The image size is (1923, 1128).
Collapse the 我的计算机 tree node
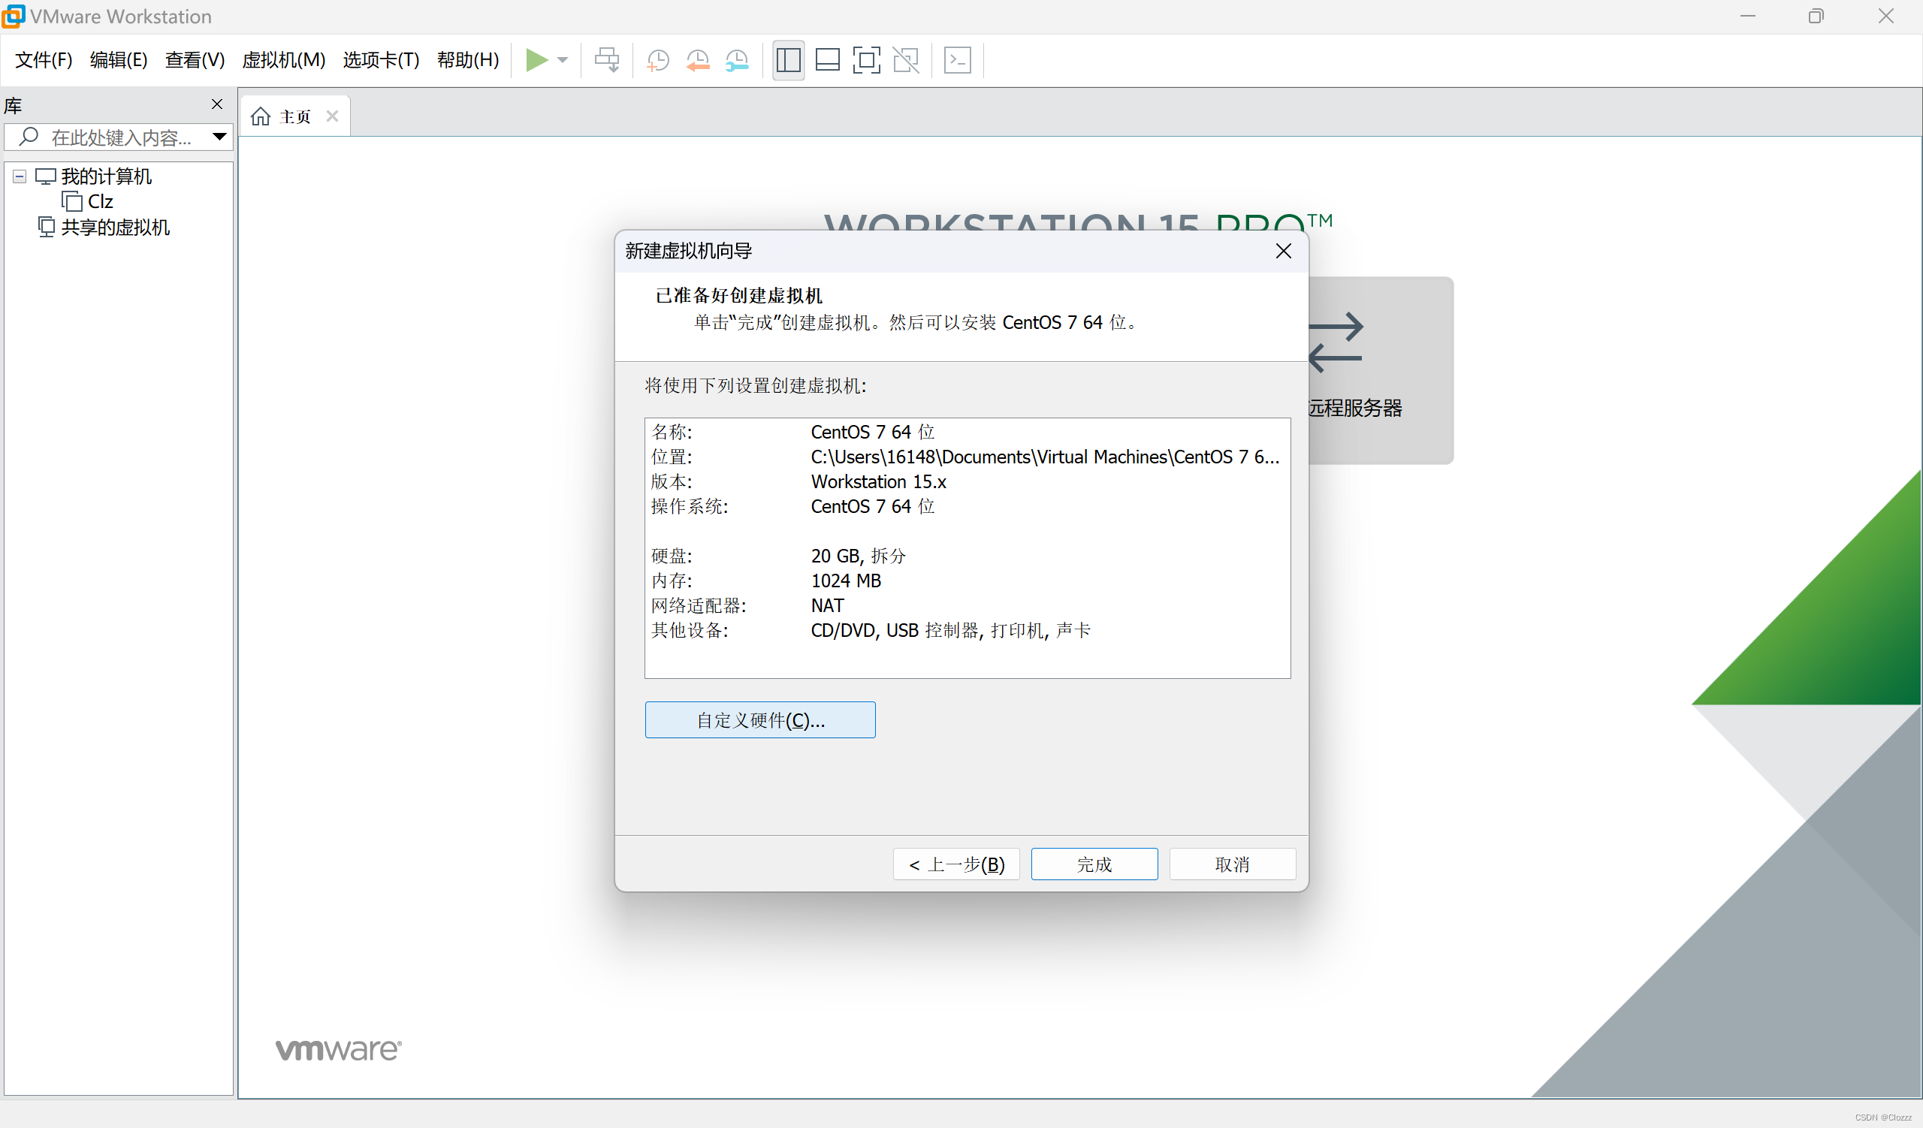tap(17, 176)
